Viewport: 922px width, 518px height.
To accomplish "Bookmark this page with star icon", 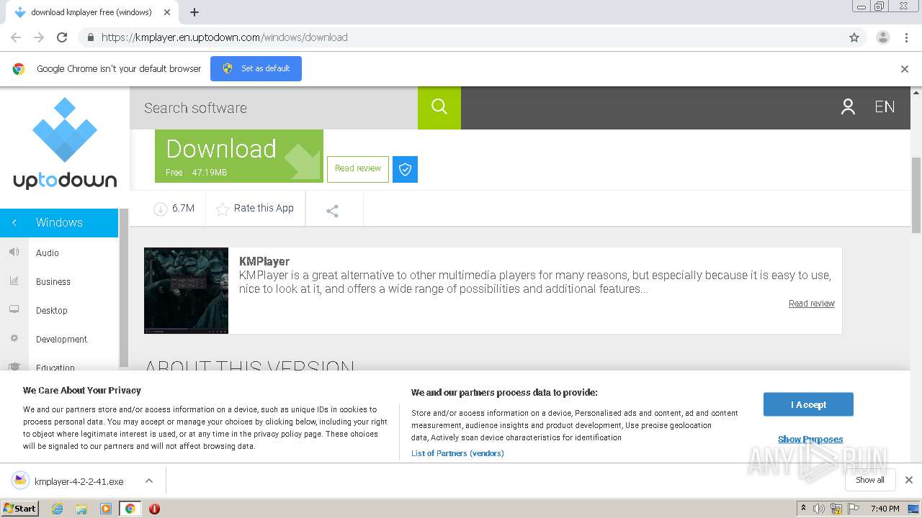I will [x=854, y=37].
